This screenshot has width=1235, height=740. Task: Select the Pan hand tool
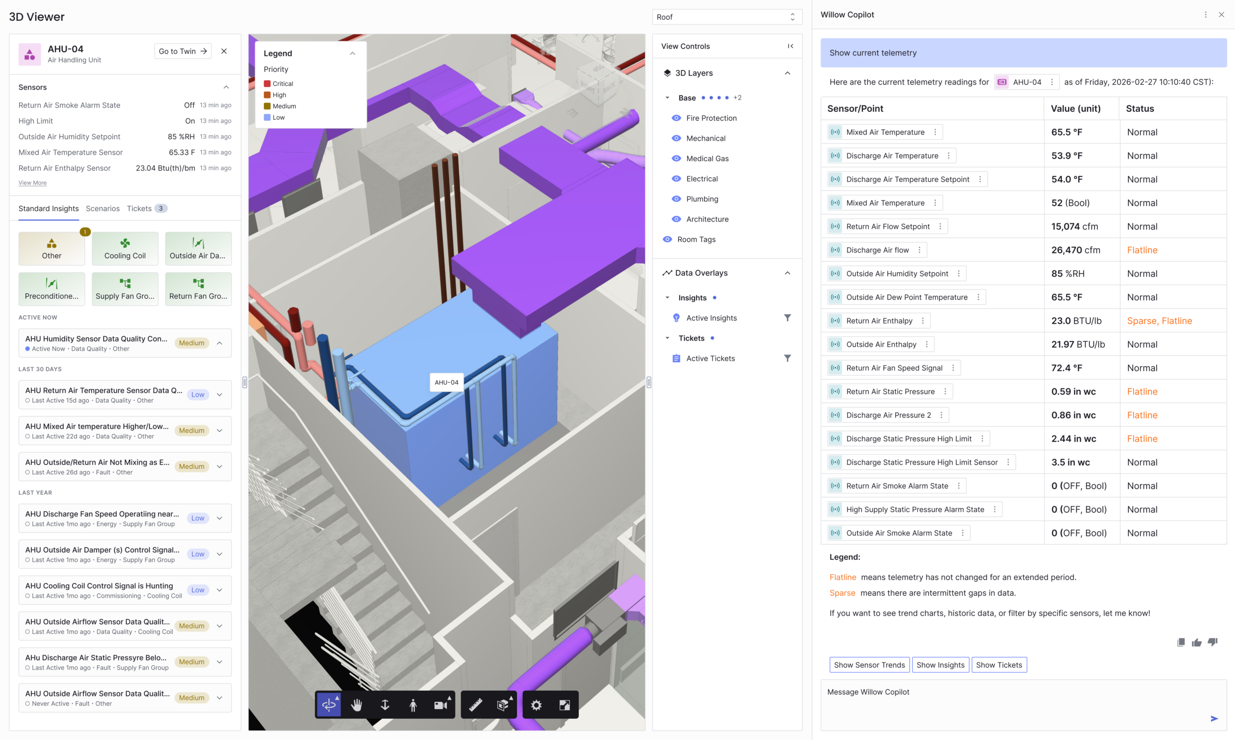[x=357, y=705]
